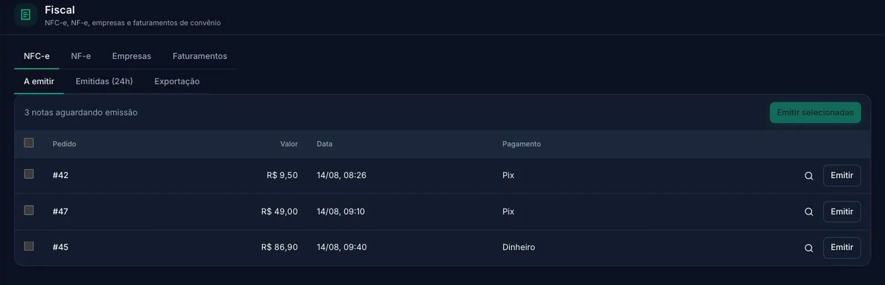Viewport: 885px width, 285px height.
Task: Click the Emitir selecionadas button
Action: (815, 112)
